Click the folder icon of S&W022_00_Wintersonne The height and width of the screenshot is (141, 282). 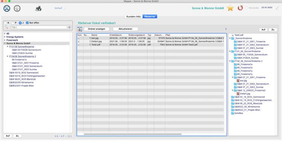coord(232,107)
